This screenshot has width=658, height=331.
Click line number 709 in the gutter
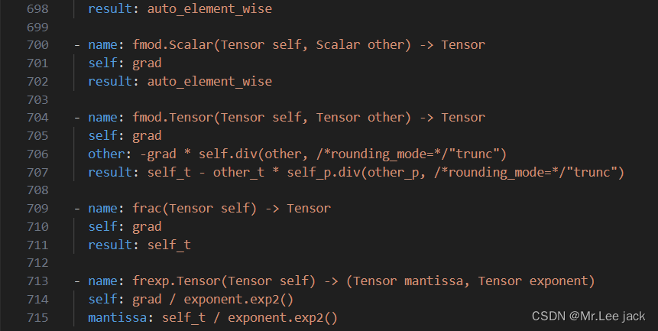[x=37, y=209]
